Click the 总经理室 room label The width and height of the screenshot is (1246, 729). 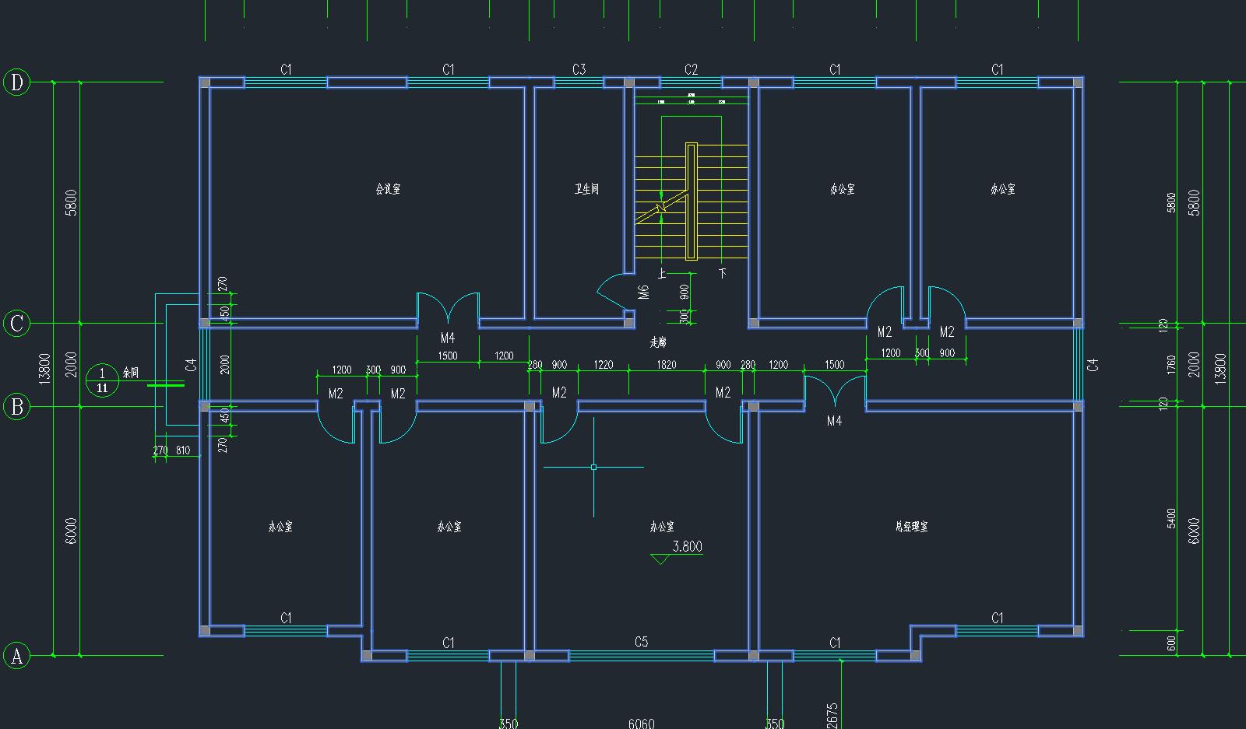[x=911, y=527]
